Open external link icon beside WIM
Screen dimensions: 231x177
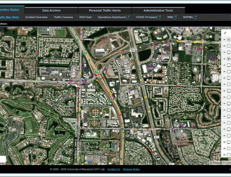[175, 17]
